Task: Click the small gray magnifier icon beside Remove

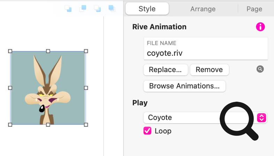Action: 260,69
